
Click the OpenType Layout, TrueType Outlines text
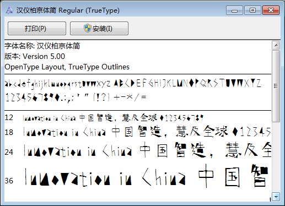coord(67,67)
